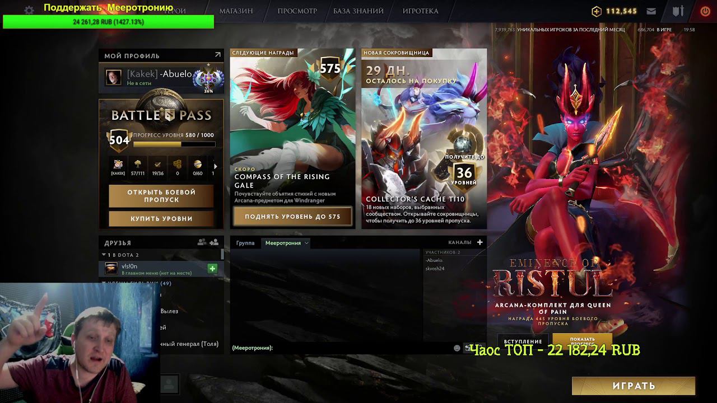
Task: Click the Battle Pass level 504 badge
Action: 119,140
